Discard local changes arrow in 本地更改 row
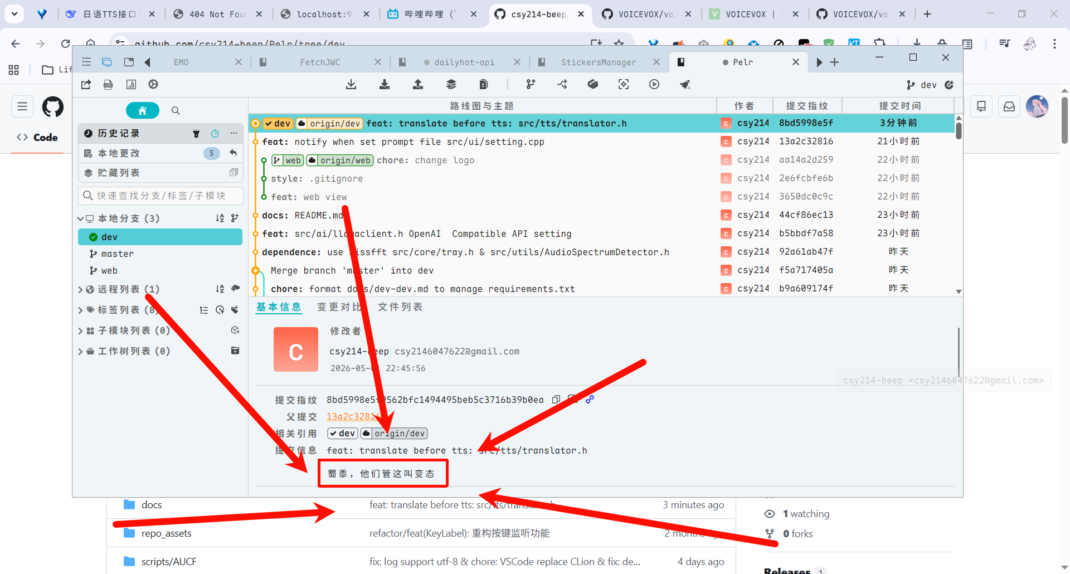 [234, 153]
